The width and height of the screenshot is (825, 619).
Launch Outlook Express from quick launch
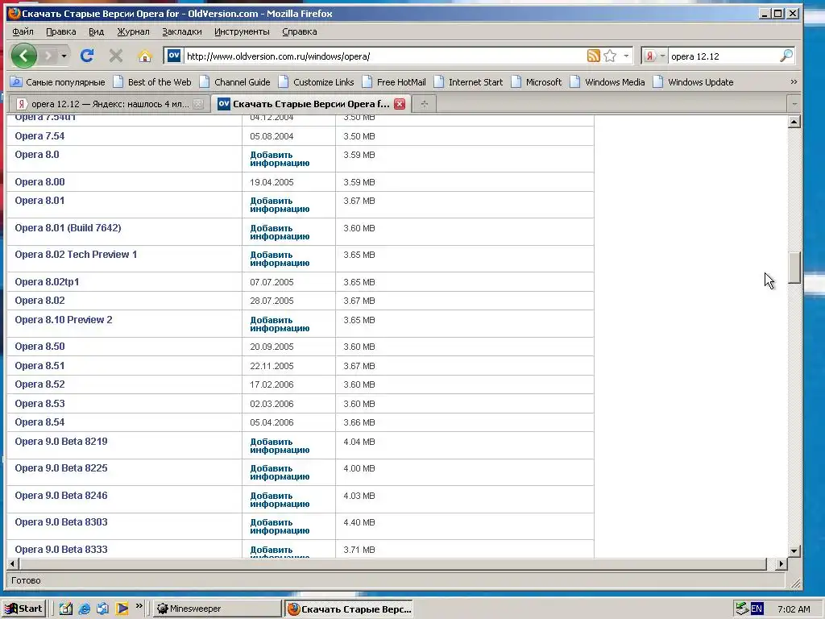pyautogui.click(x=102, y=609)
